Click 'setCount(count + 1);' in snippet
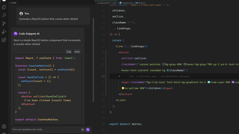Viewport: 239px width, 134px height. point(36,81)
